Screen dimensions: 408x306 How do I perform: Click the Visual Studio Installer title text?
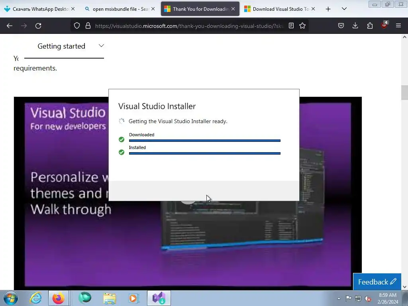pyautogui.click(x=157, y=106)
